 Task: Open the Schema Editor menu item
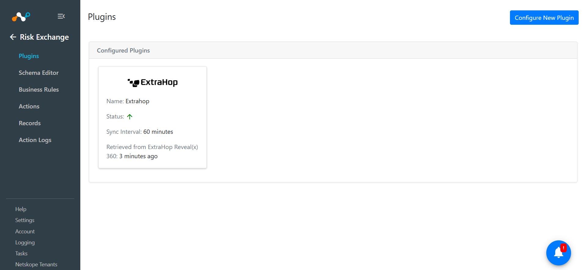pos(38,73)
